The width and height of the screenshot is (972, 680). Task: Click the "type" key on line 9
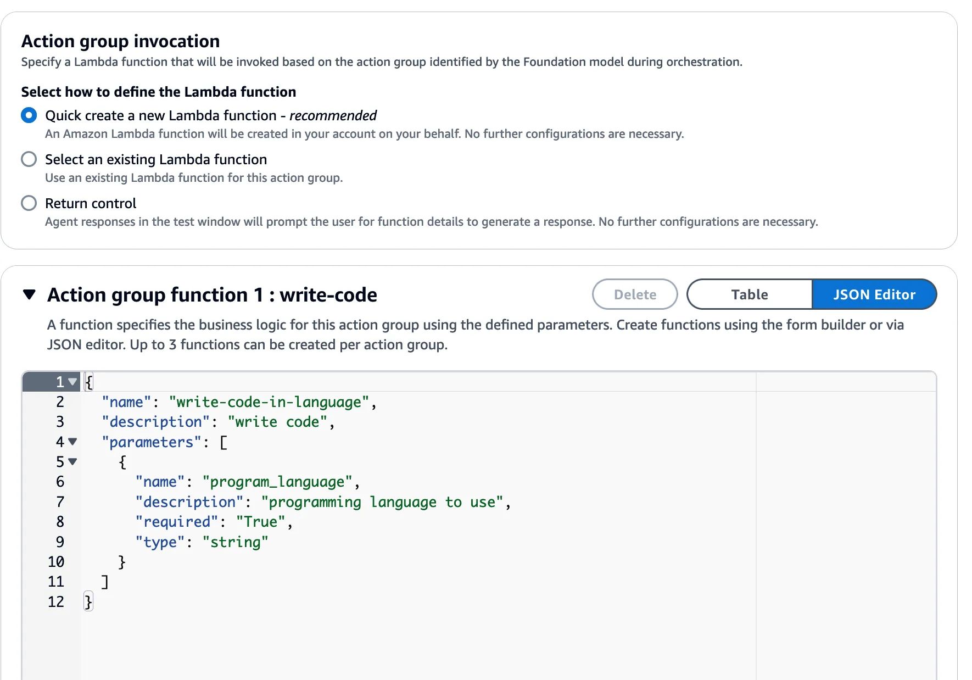(160, 542)
